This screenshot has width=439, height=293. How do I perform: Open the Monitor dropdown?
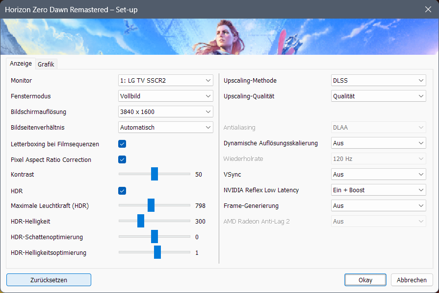165,80
